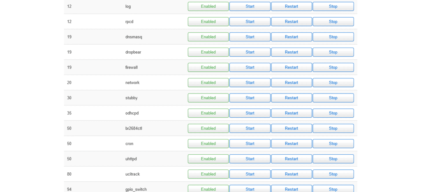Stop the odhcpd service
421x192 pixels.
point(333,113)
